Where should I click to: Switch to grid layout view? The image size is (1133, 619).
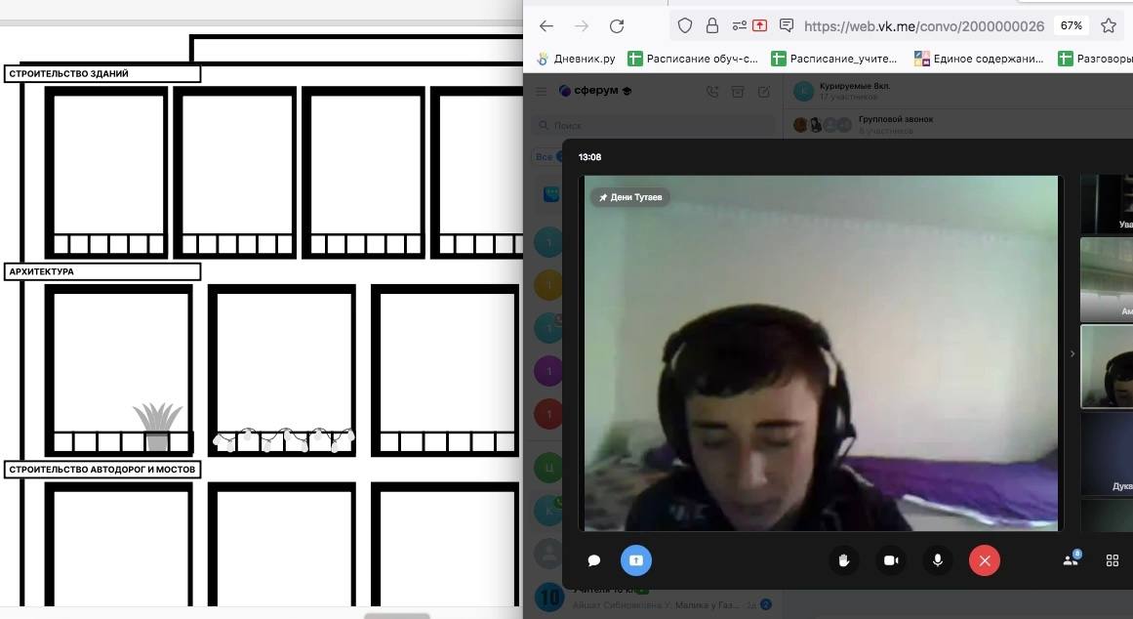(x=1112, y=560)
